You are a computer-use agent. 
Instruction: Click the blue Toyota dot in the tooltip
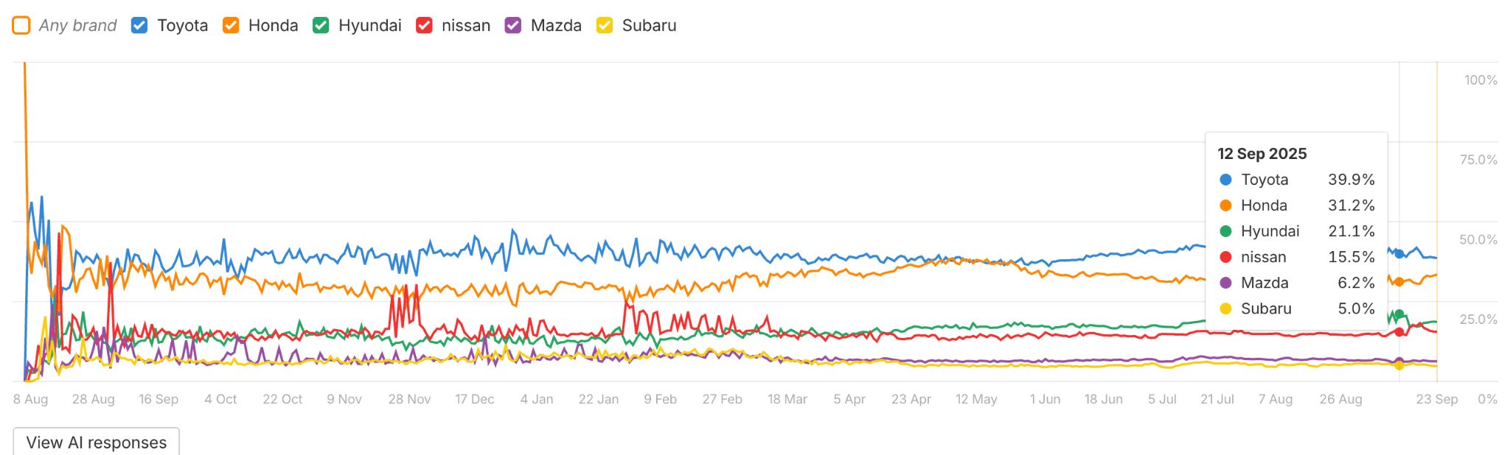click(x=1224, y=180)
